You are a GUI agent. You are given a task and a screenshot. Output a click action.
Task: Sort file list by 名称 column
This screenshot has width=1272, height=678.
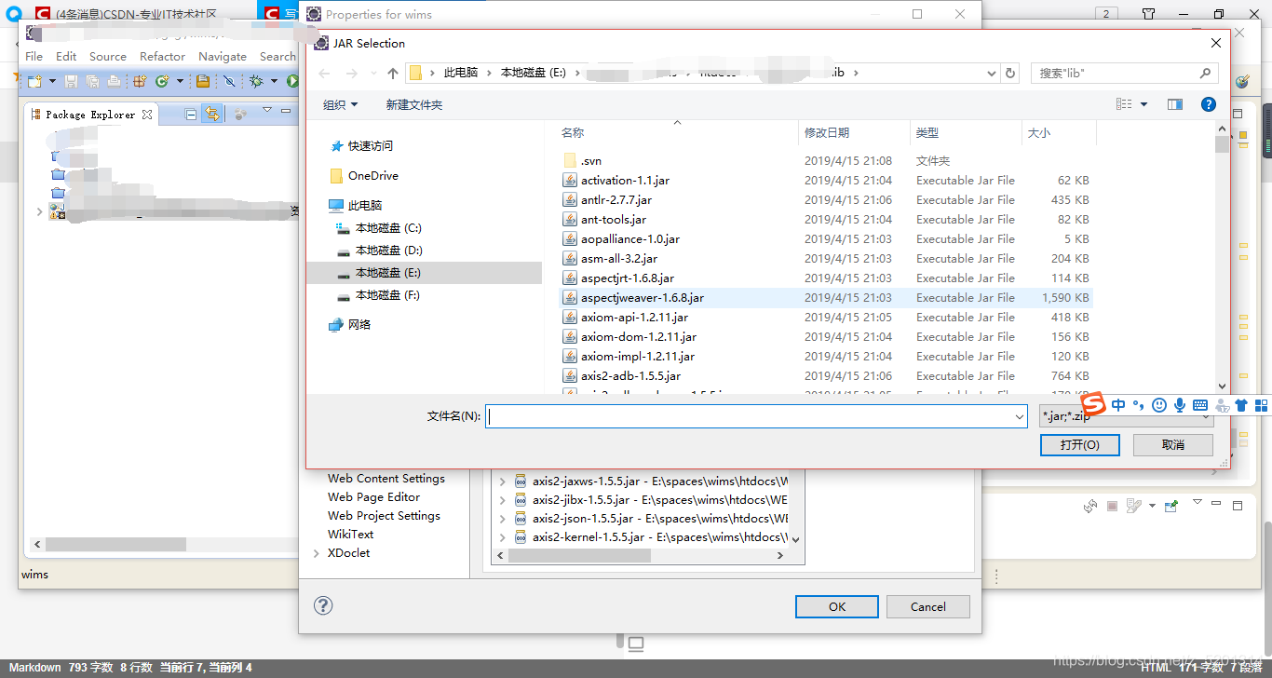pyautogui.click(x=677, y=133)
